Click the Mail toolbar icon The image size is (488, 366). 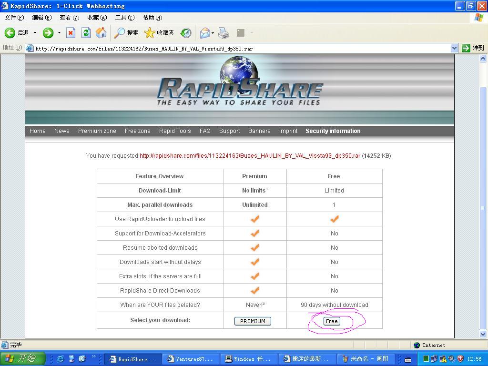205,33
